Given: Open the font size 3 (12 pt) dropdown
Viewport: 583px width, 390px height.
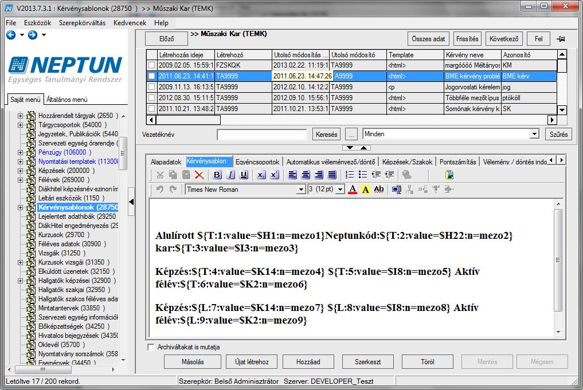Looking at the screenshot, I should pos(340,190).
